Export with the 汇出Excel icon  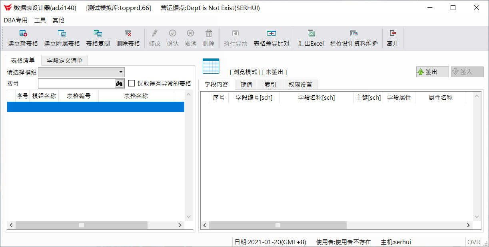click(311, 33)
